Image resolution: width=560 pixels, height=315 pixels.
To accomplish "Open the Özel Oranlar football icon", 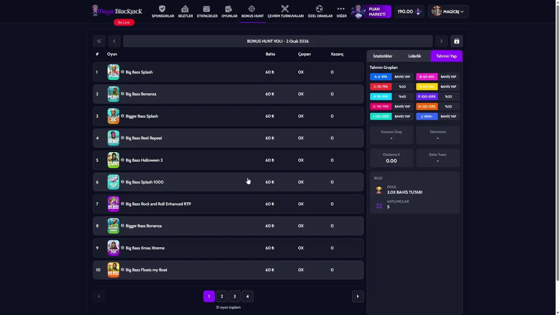I will [x=319, y=9].
